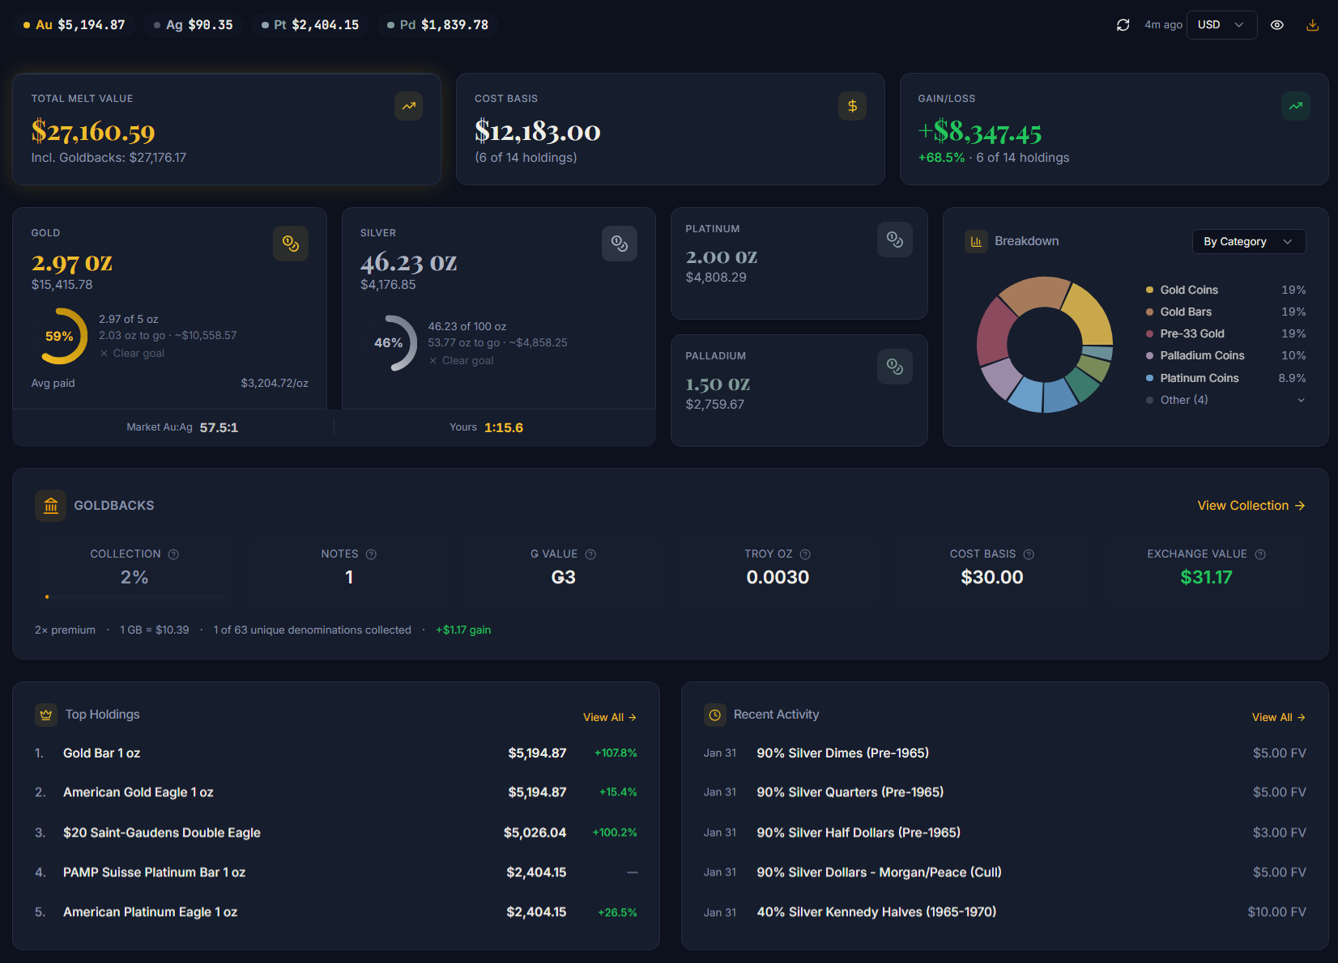Image resolution: width=1338 pixels, height=963 pixels.
Task: Select the coins icon on the Gold card
Action: tap(291, 244)
